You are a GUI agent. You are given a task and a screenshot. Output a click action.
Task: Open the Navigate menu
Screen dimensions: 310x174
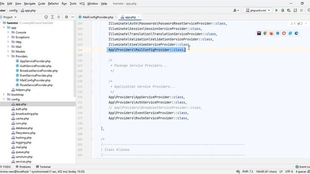click(x=30, y=3)
